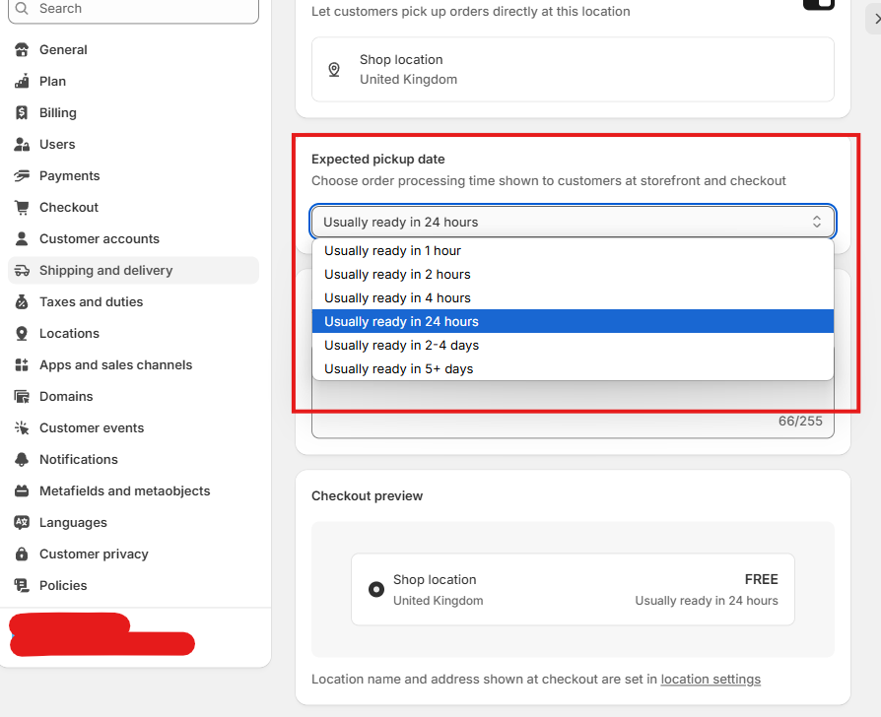Click the Languages icon in sidebar
This screenshot has width=881, height=717.
[x=22, y=522]
